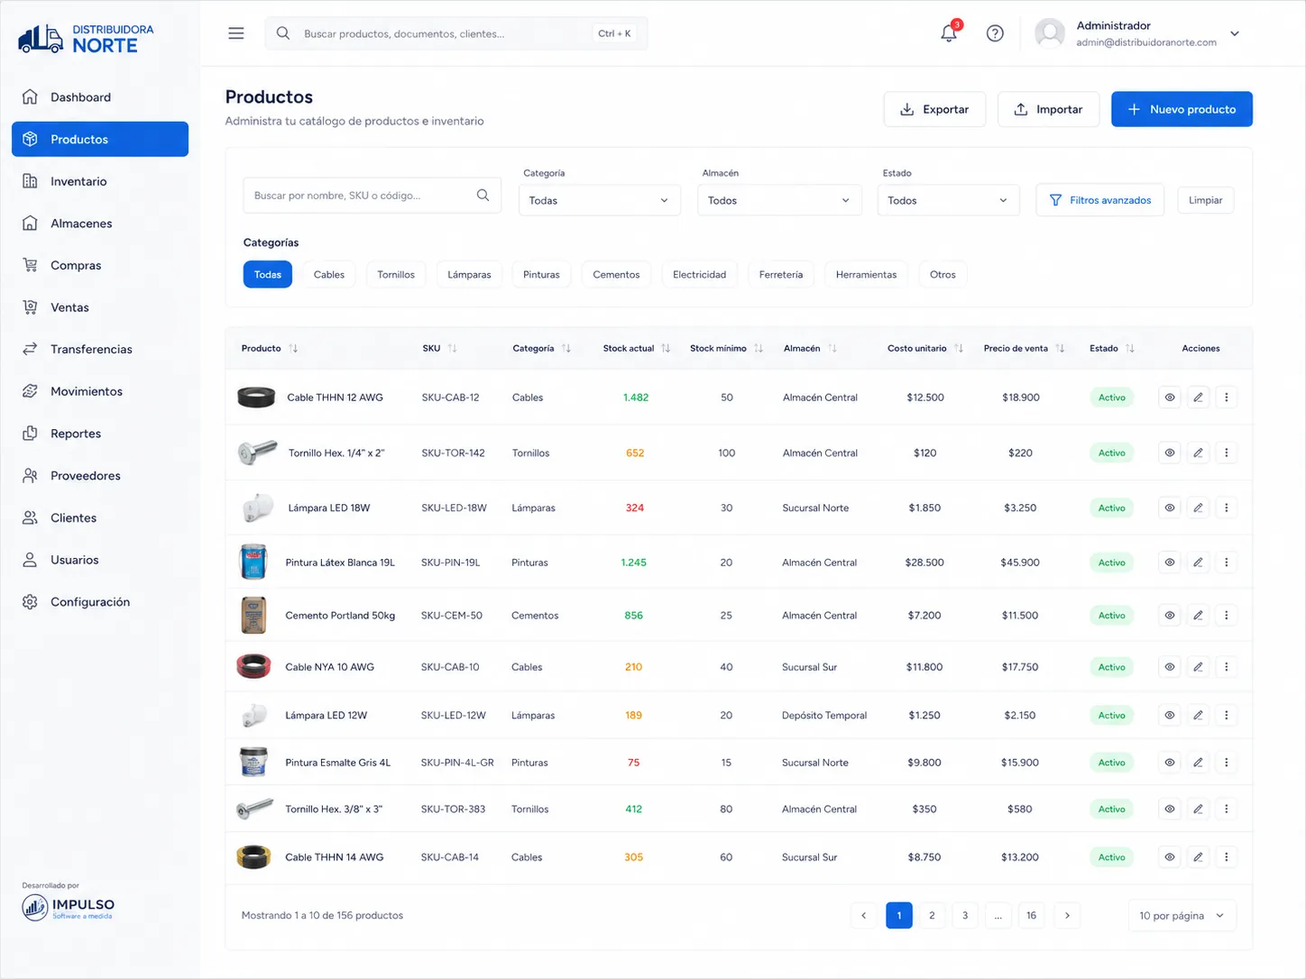Screen dimensions: 1306x979
Task: Click the Buscar por nombre, SKU field
Action: (x=372, y=196)
